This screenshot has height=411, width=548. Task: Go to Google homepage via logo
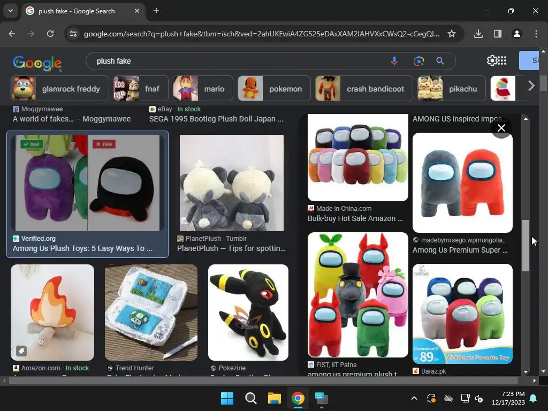[37, 63]
